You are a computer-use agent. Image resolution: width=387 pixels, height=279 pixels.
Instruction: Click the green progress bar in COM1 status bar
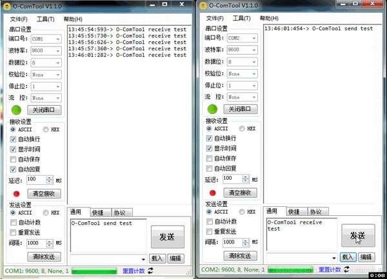click(x=94, y=271)
